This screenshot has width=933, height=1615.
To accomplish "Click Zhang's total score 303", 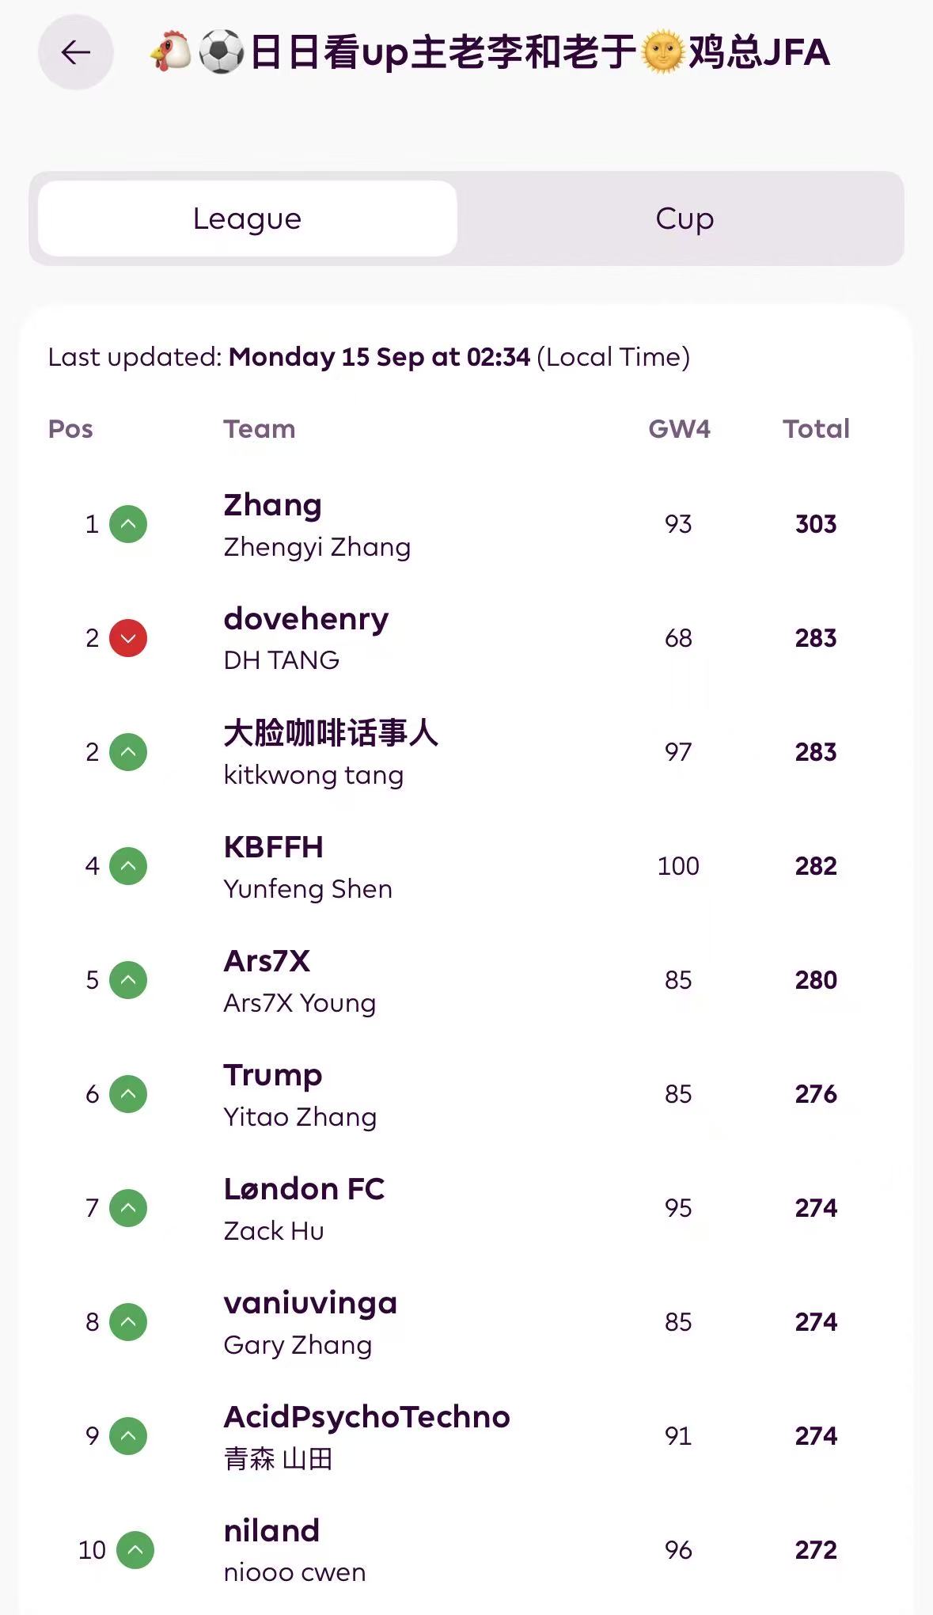I will 816,524.
